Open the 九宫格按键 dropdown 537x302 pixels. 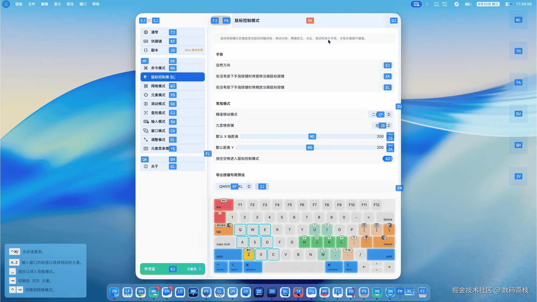point(382,125)
